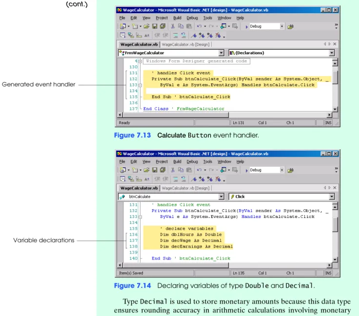Switch to WageCalculator.vb [Design] tab, Figure 7.14 window
This screenshot has width=359, height=316.
tap(185, 188)
